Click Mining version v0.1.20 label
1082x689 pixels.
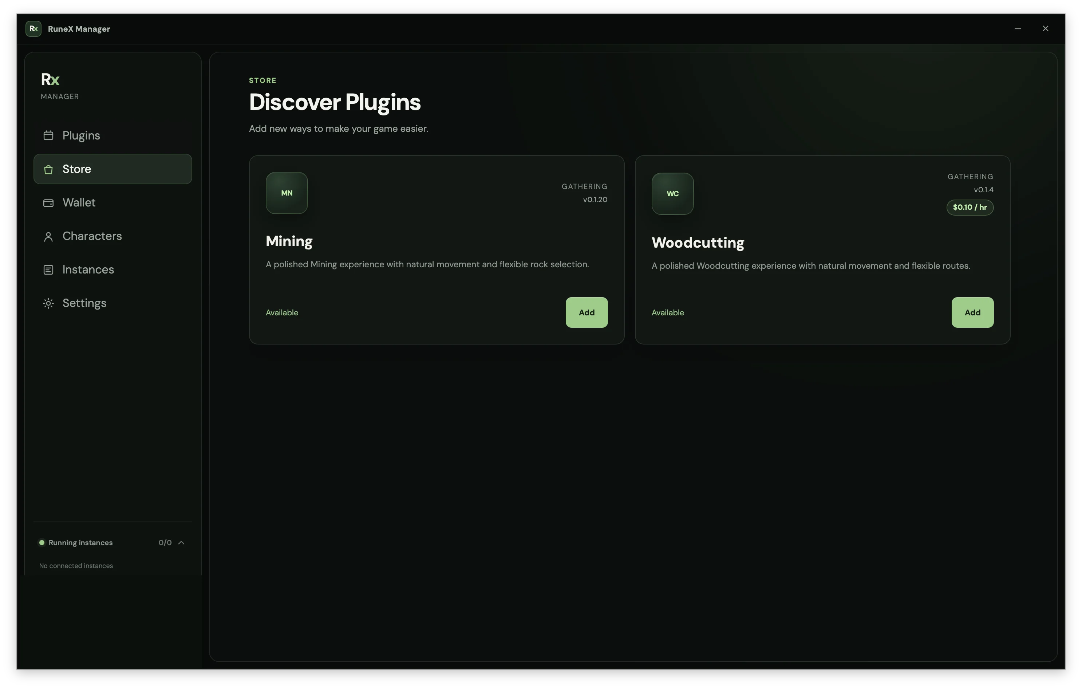[x=595, y=200]
